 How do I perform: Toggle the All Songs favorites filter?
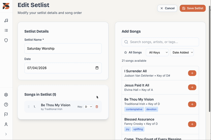click(133, 52)
